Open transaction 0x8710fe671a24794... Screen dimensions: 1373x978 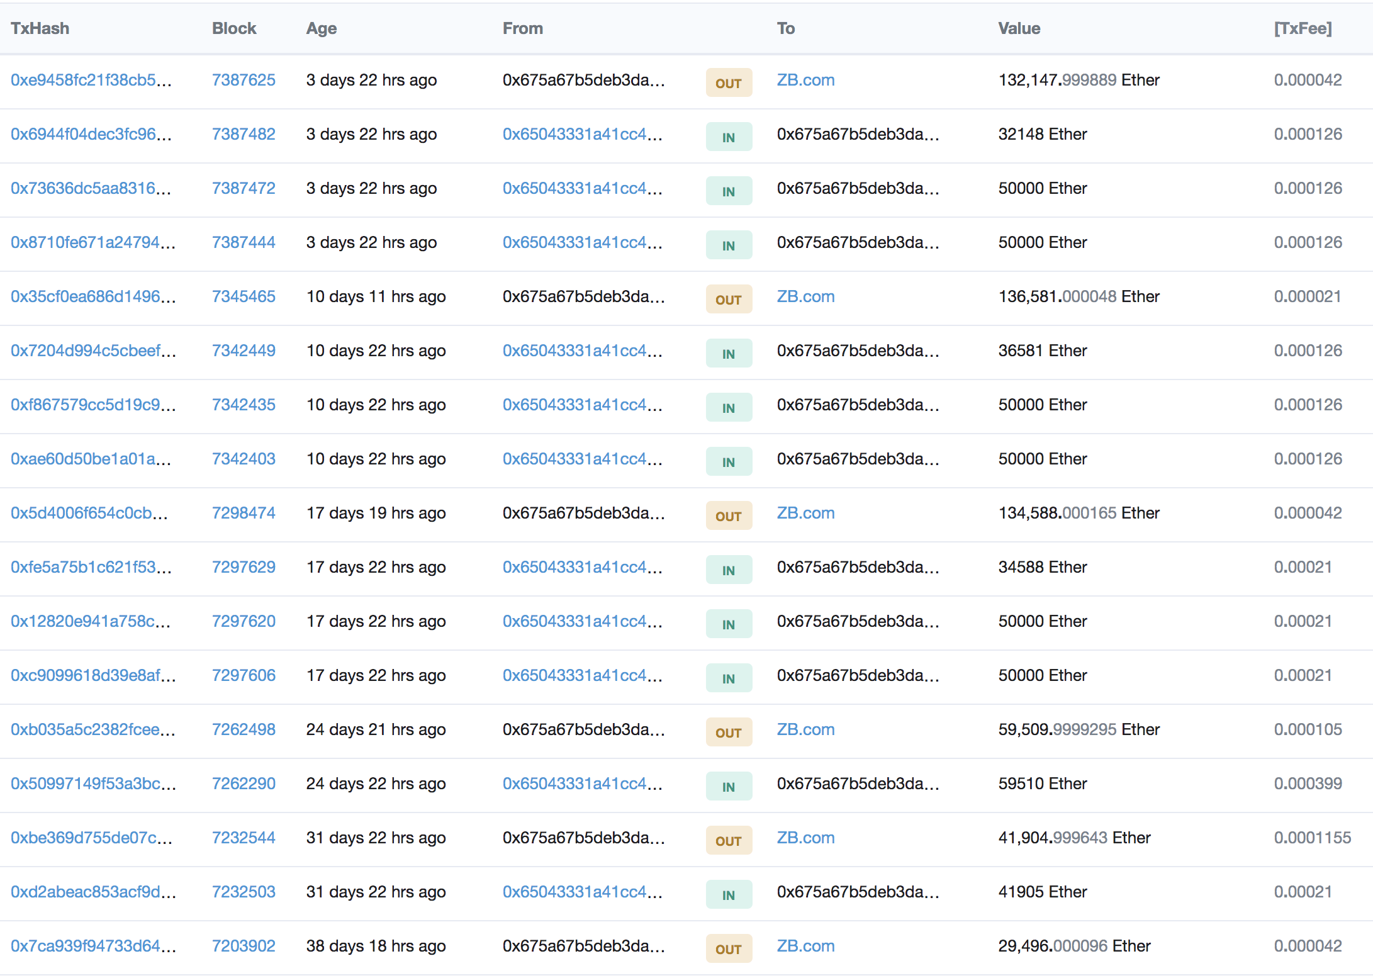tap(93, 242)
